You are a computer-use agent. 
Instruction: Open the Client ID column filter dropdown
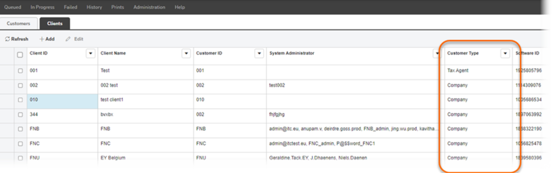[x=91, y=53]
